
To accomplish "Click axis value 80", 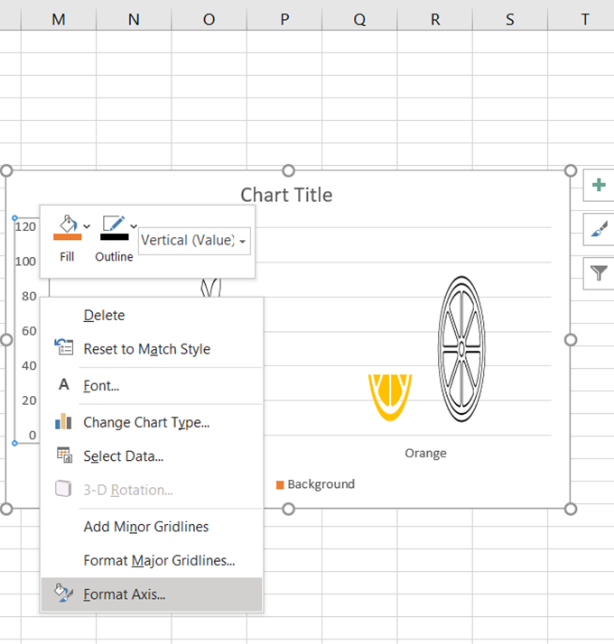I will pyautogui.click(x=29, y=297).
